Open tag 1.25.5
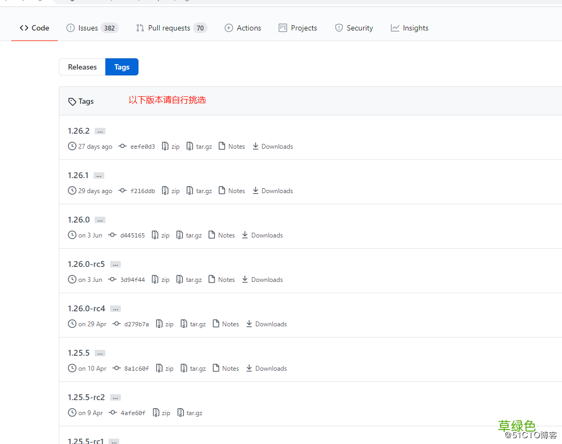 pos(79,353)
